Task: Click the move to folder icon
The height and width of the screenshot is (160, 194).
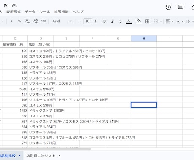Action: (x=6, y=5)
